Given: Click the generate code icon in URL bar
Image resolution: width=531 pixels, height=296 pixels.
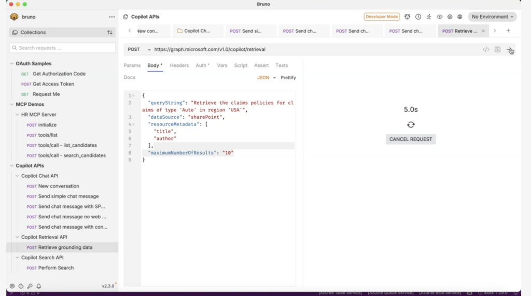Looking at the screenshot, I should pyautogui.click(x=486, y=50).
